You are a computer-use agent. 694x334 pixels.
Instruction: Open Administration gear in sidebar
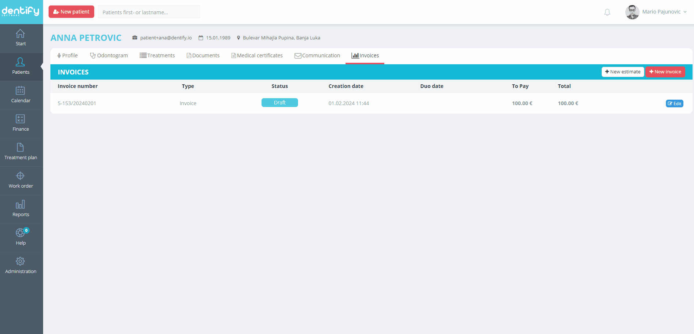coord(20,262)
